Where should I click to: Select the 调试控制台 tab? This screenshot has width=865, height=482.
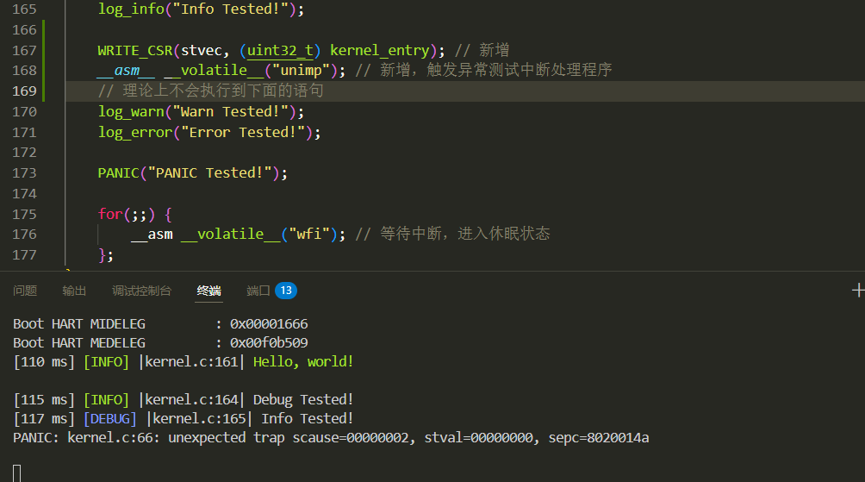[141, 291]
